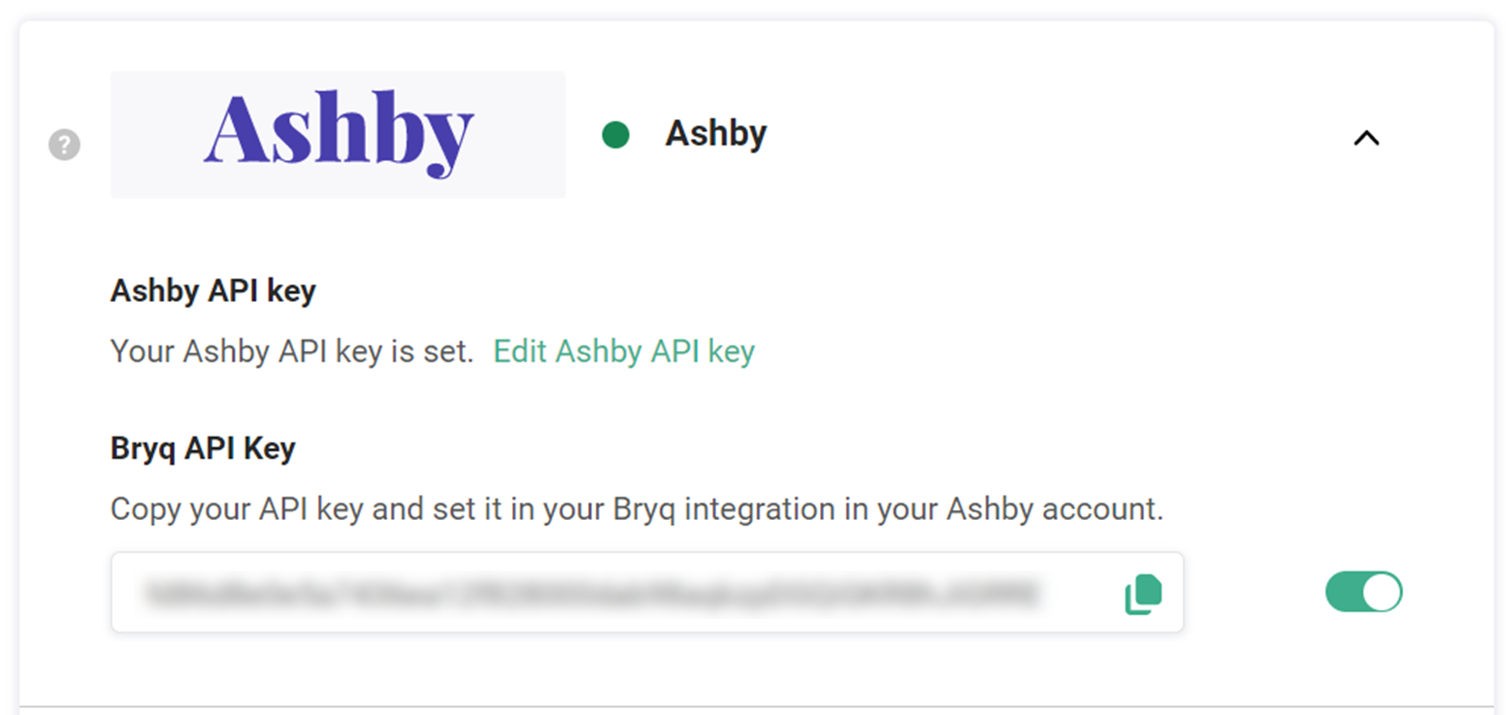Open the Edit Ashby API key link

[624, 350]
